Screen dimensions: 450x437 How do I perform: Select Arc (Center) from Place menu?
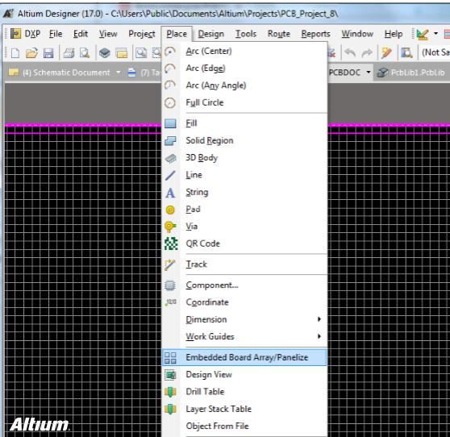pos(244,51)
